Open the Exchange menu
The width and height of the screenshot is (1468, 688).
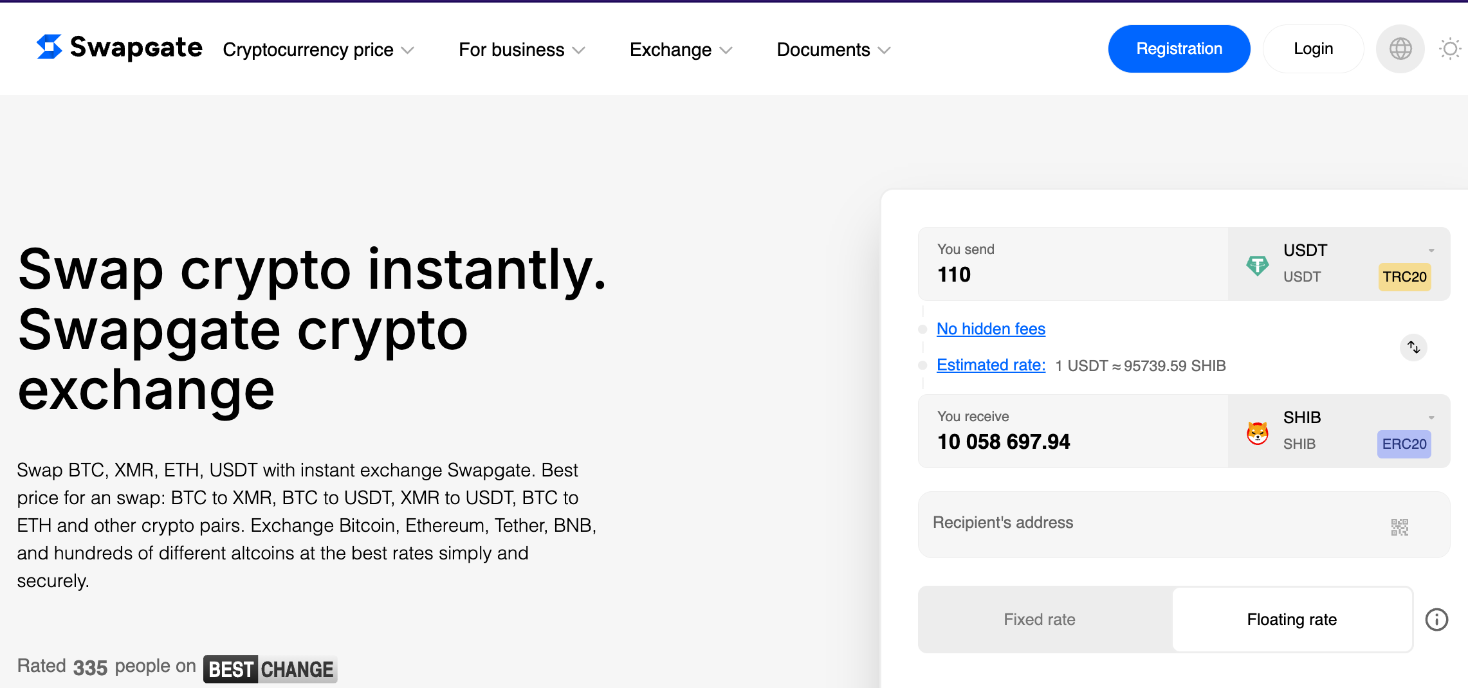[x=681, y=50]
